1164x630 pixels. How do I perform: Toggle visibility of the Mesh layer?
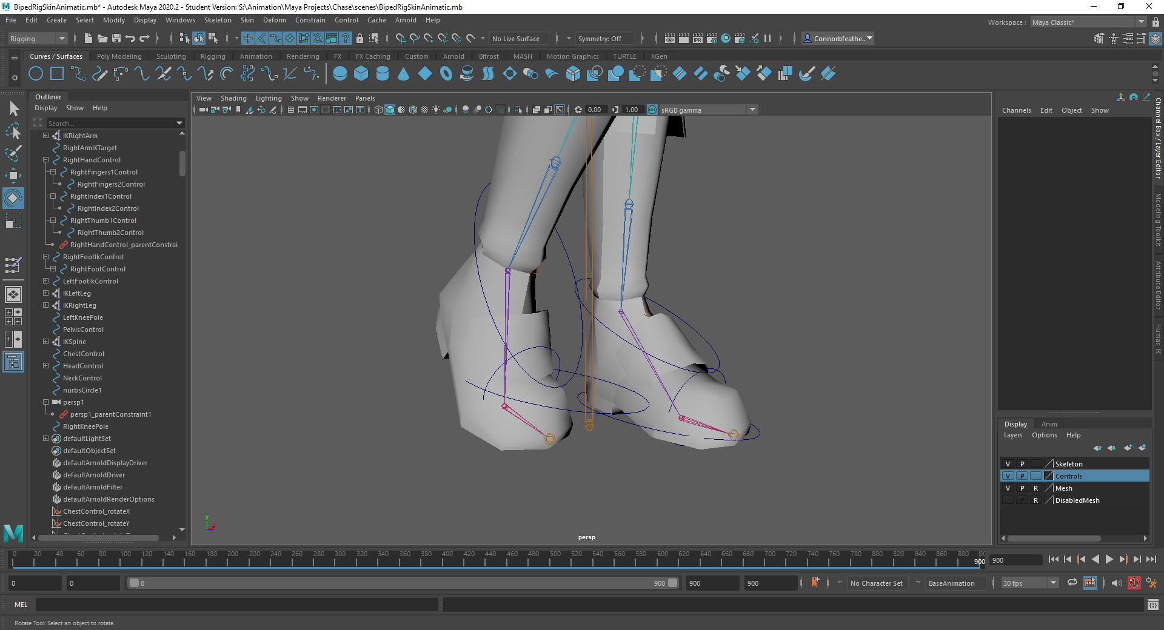point(1008,488)
